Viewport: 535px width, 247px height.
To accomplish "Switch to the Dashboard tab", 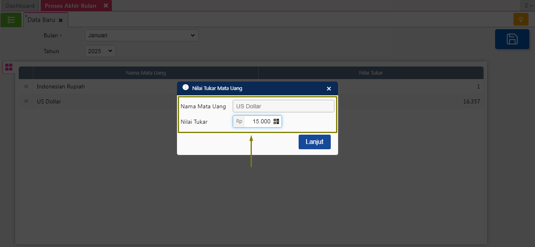I will (x=20, y=6).
